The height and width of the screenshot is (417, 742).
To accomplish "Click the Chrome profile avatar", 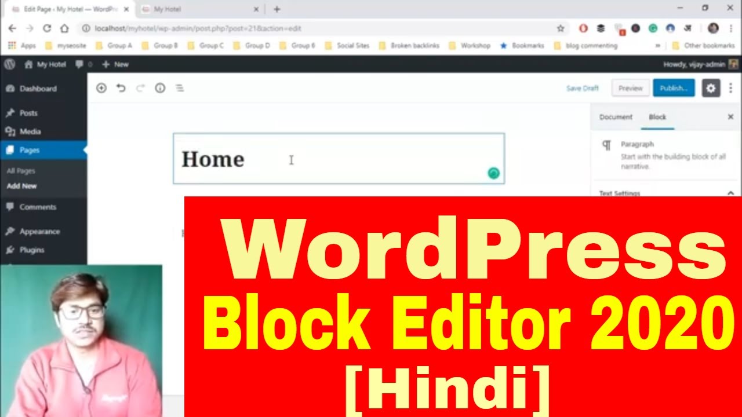I will [714, 28].
